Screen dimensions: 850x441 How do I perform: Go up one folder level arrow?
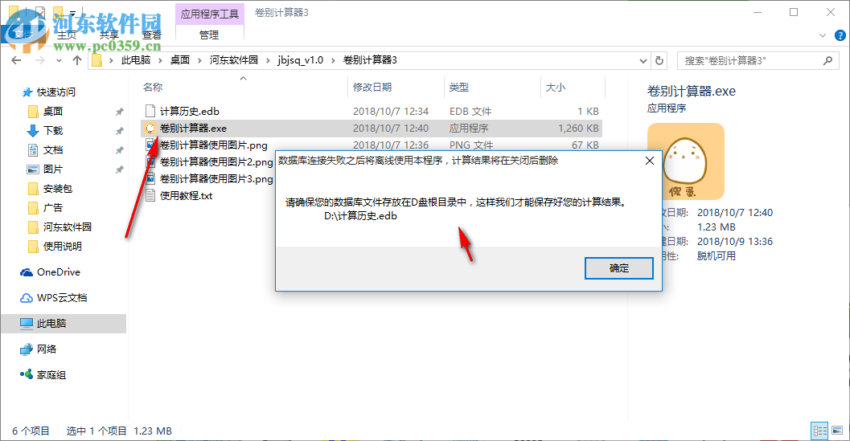(x=77, y=61)
